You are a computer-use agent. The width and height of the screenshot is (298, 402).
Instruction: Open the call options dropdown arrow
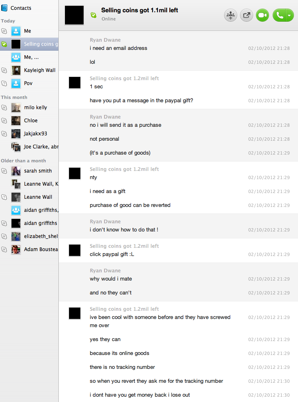[x=289, y=16]
